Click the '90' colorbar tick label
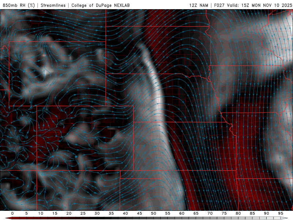293x220 pixels. tap(267, 213)
